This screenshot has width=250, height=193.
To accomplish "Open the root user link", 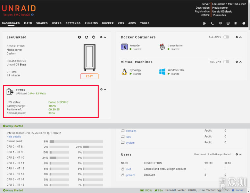I will click(x=128, y=169).
